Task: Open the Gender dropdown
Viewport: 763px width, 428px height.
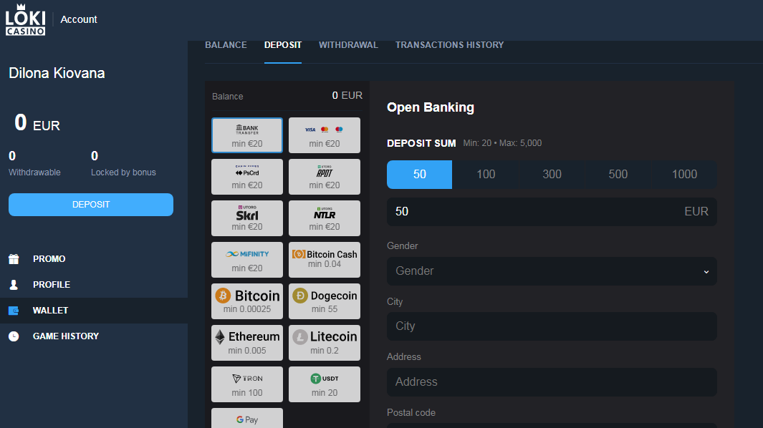Action: [x=551, y=271]
